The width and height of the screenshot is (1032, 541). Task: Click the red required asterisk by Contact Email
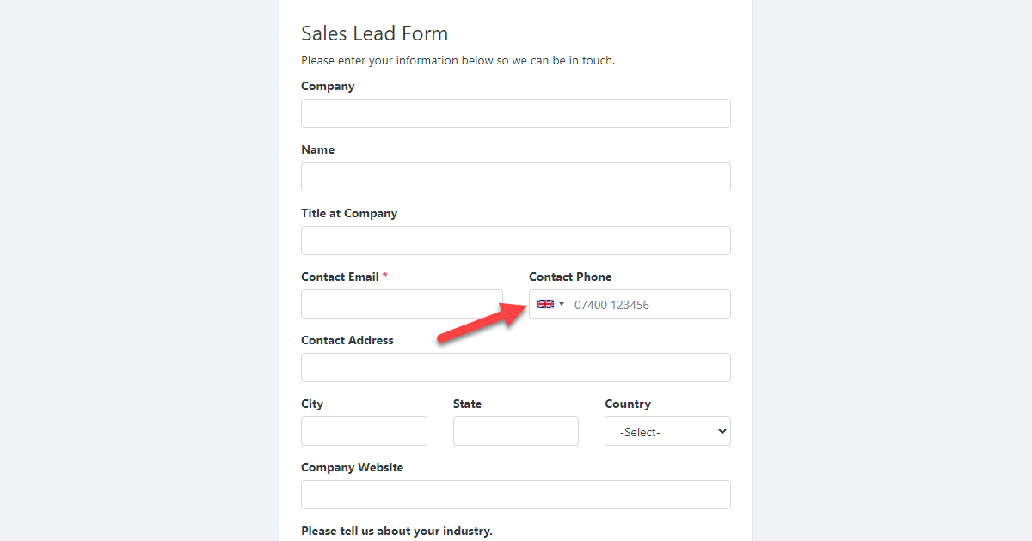point(385,277)
